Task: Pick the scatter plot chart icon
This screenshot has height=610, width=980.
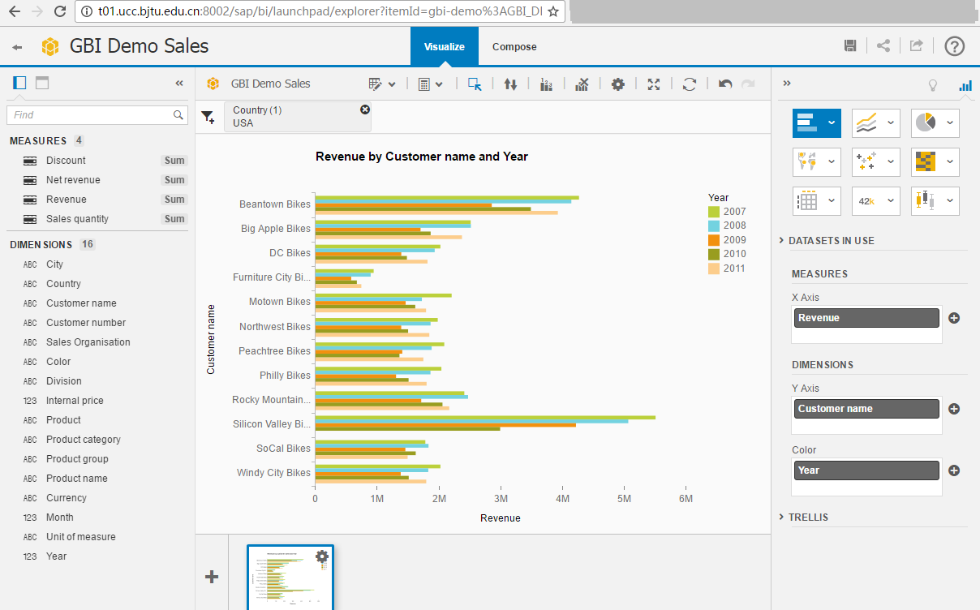Action: point(866,162)
